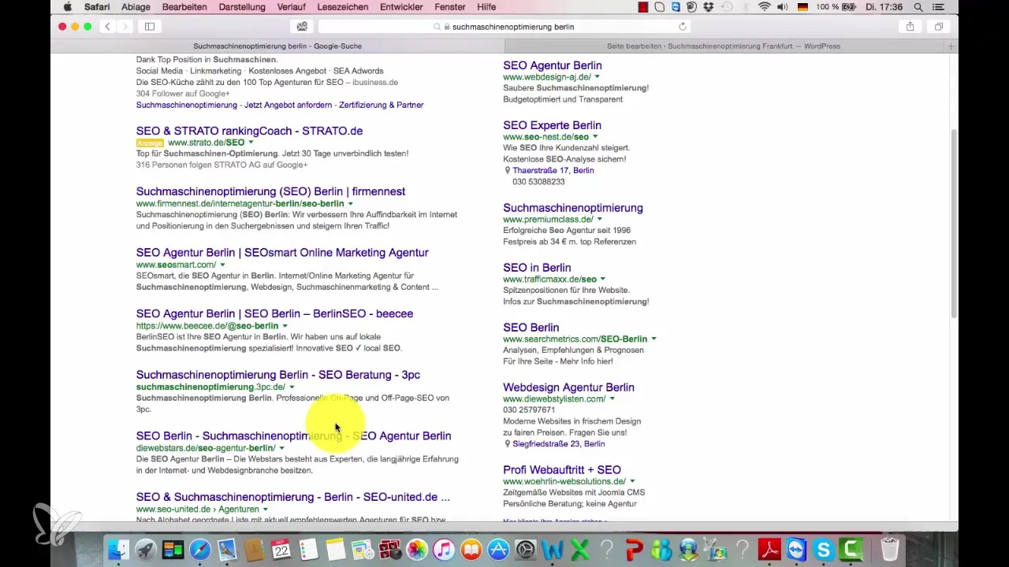1009x567 pixels.
Task: Open iBooks icon in the dock
Action: pyautogui.click(x=471, y=549)
